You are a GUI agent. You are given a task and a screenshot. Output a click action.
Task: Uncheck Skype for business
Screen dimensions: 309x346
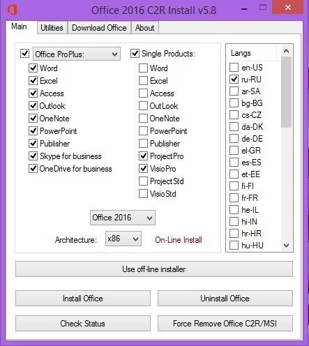33,156
